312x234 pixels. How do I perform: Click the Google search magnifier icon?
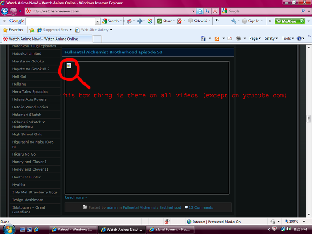(303, 11)
